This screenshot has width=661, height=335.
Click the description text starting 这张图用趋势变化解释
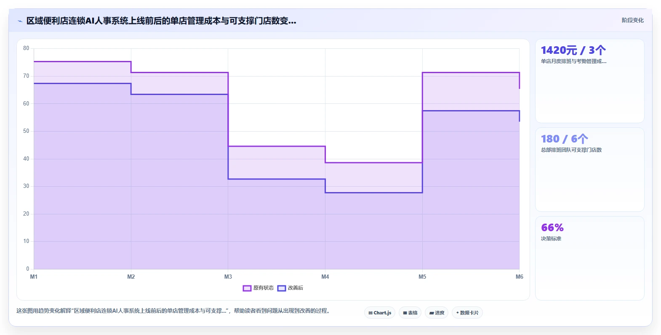click(x=173, y=311)
